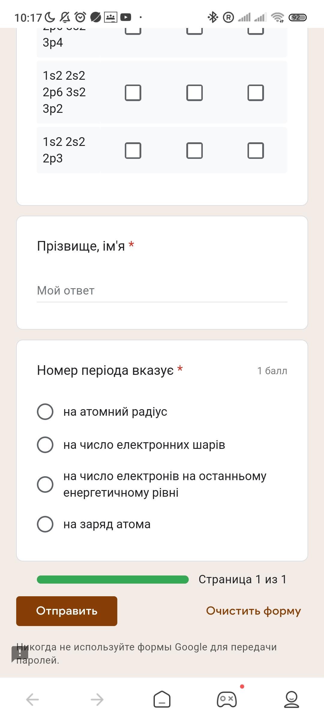
Task: Select "на атомний радіус" option
Action: click(x=45, y=412)
